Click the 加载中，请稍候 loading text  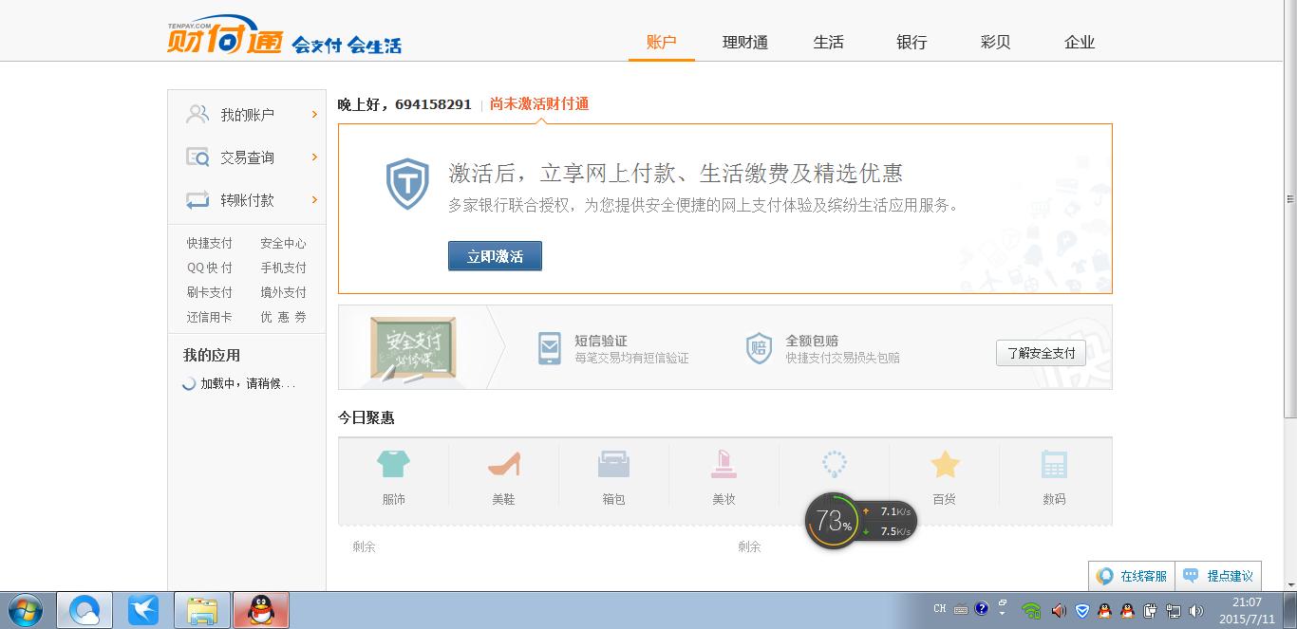(x=248, y=384)
